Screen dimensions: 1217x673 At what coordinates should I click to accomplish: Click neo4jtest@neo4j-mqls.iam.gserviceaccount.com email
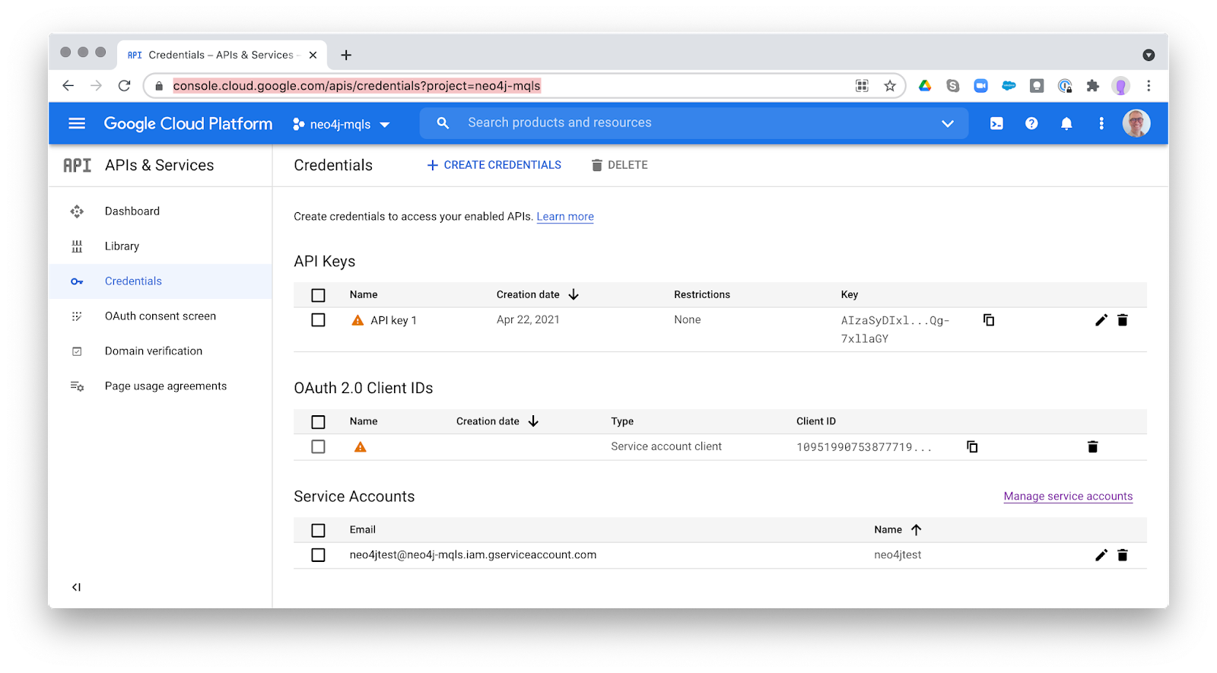(x=473, y=555)
